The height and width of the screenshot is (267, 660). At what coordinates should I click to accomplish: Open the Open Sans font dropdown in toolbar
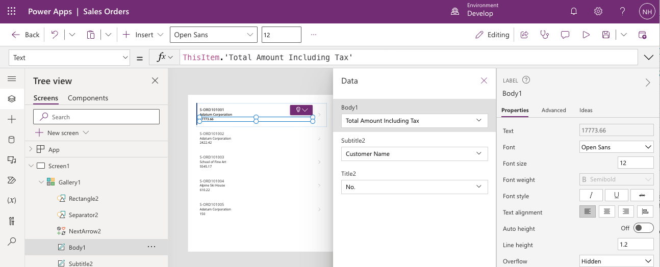214,35
